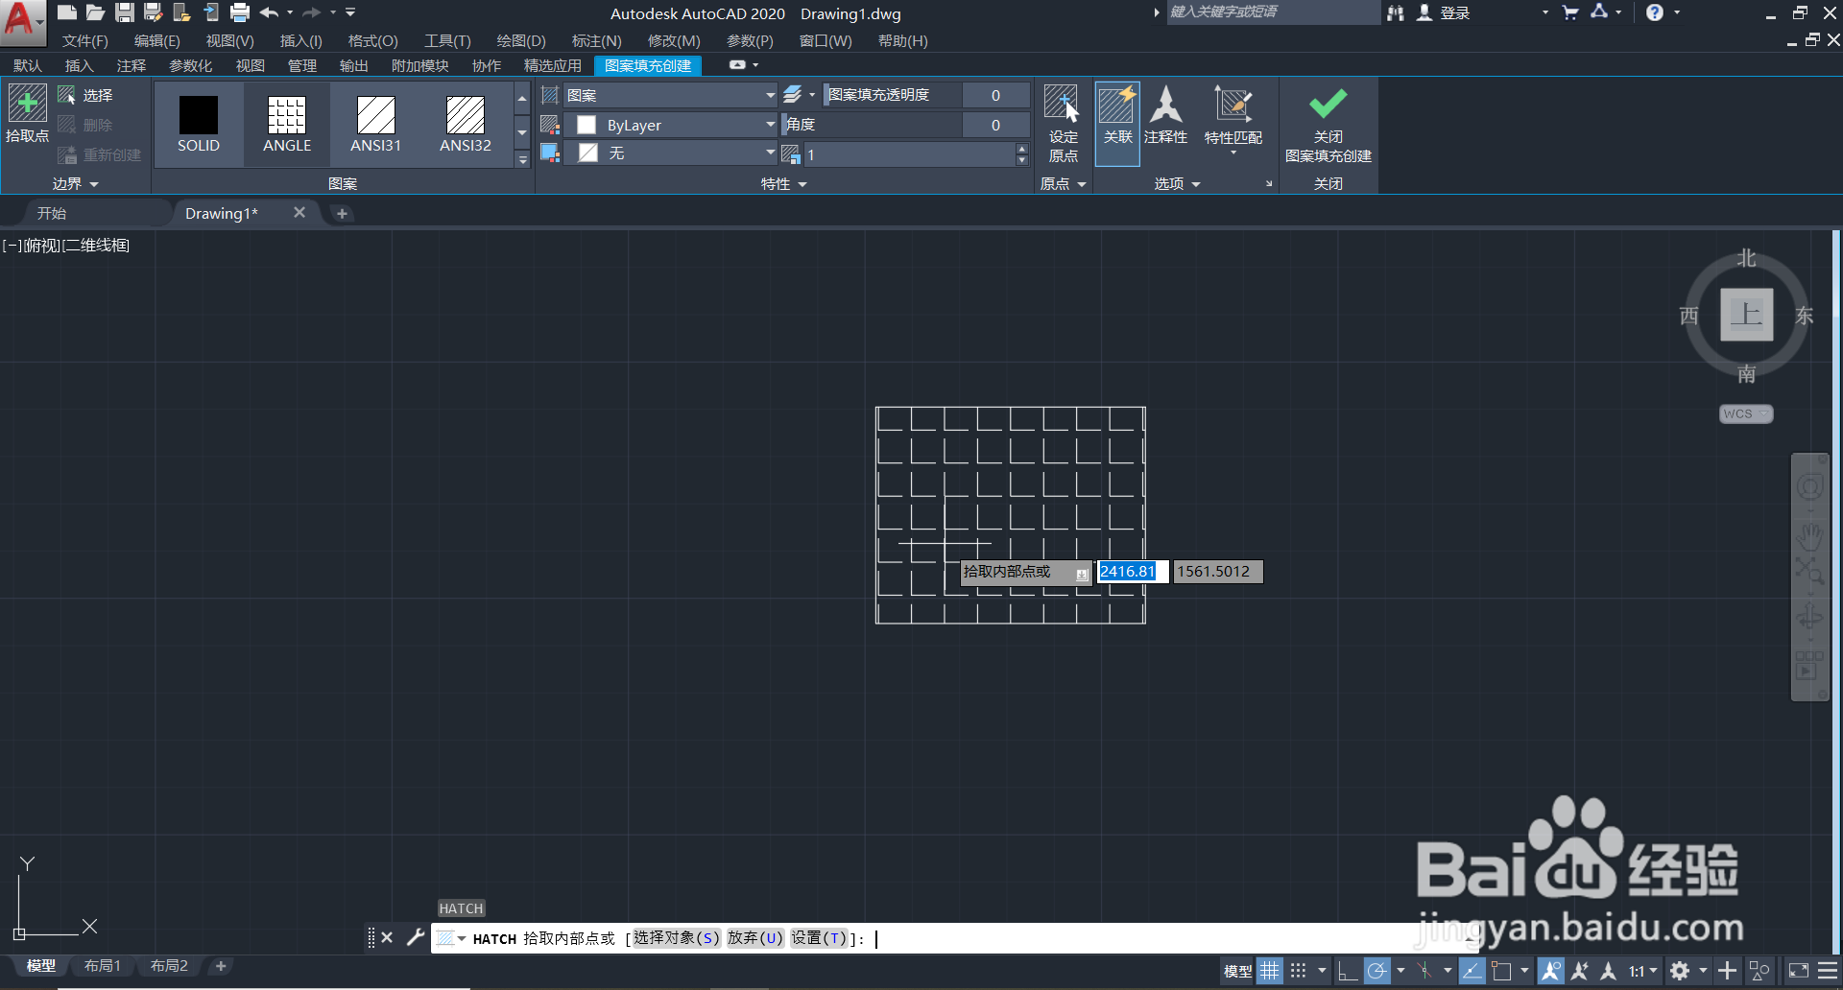1843x990 pixels.
Task: Expand the 边界 boundaries panel
Action: point(76,183)
